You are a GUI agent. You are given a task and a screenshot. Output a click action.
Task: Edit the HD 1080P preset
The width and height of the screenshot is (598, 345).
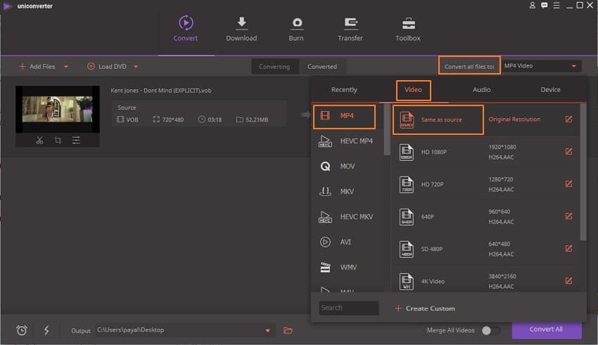pos(568,152)
